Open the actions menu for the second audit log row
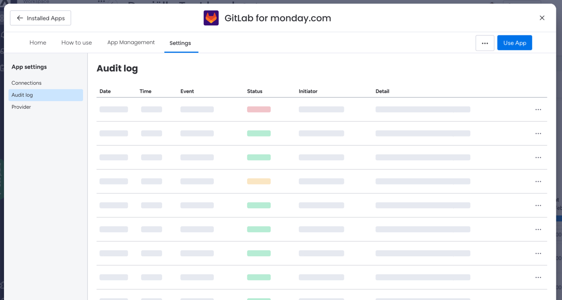This screenshot has width=562, height=300. [538, 134]
